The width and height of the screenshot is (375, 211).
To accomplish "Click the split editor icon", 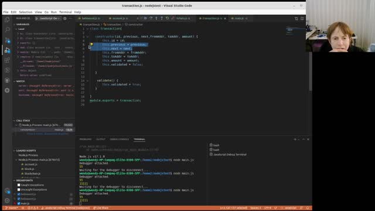I will click(302, 18).
